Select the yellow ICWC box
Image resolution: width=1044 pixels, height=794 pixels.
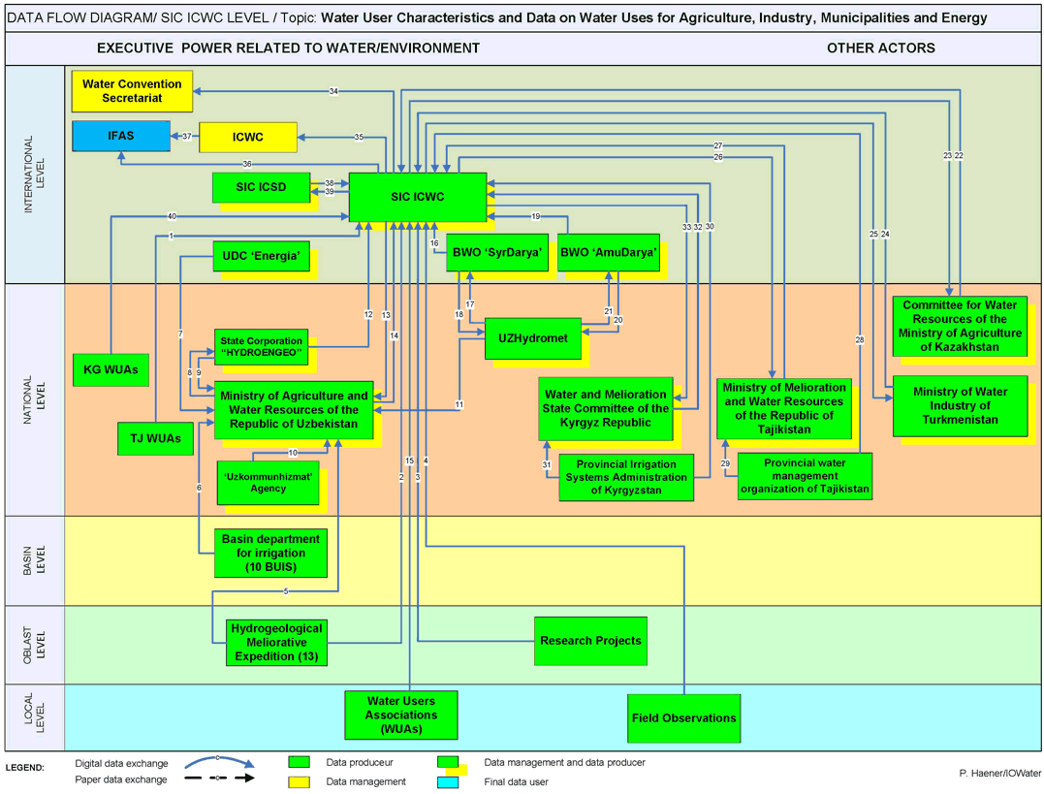click(x=247, y=137)
